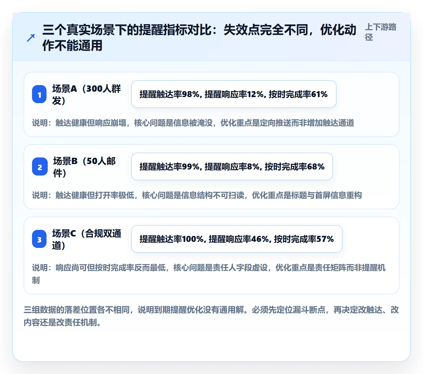Click the metric box with 提醒响应率8%
The image size is (423, 374).
point(232,166)
